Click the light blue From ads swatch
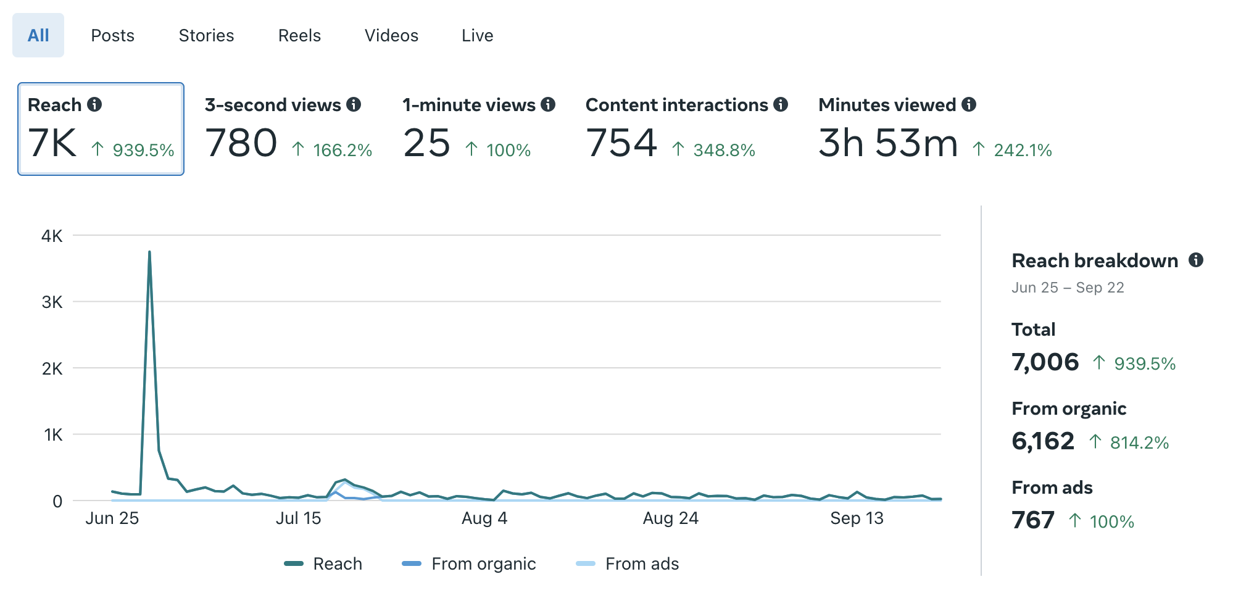1233x590 pixels. (585, 563)
